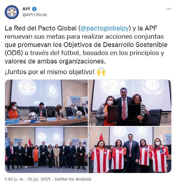Click the blue verified badge
The height and width of the screenshot is (185, 176).
(35, 9)
